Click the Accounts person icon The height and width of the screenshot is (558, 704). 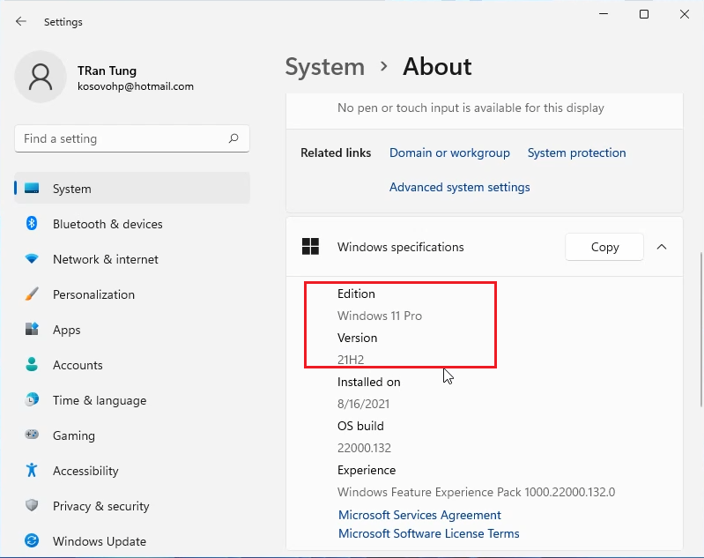click(32, 364)
